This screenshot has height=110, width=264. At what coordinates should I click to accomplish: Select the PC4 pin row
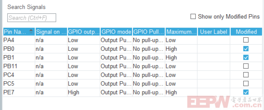[133, 75]
